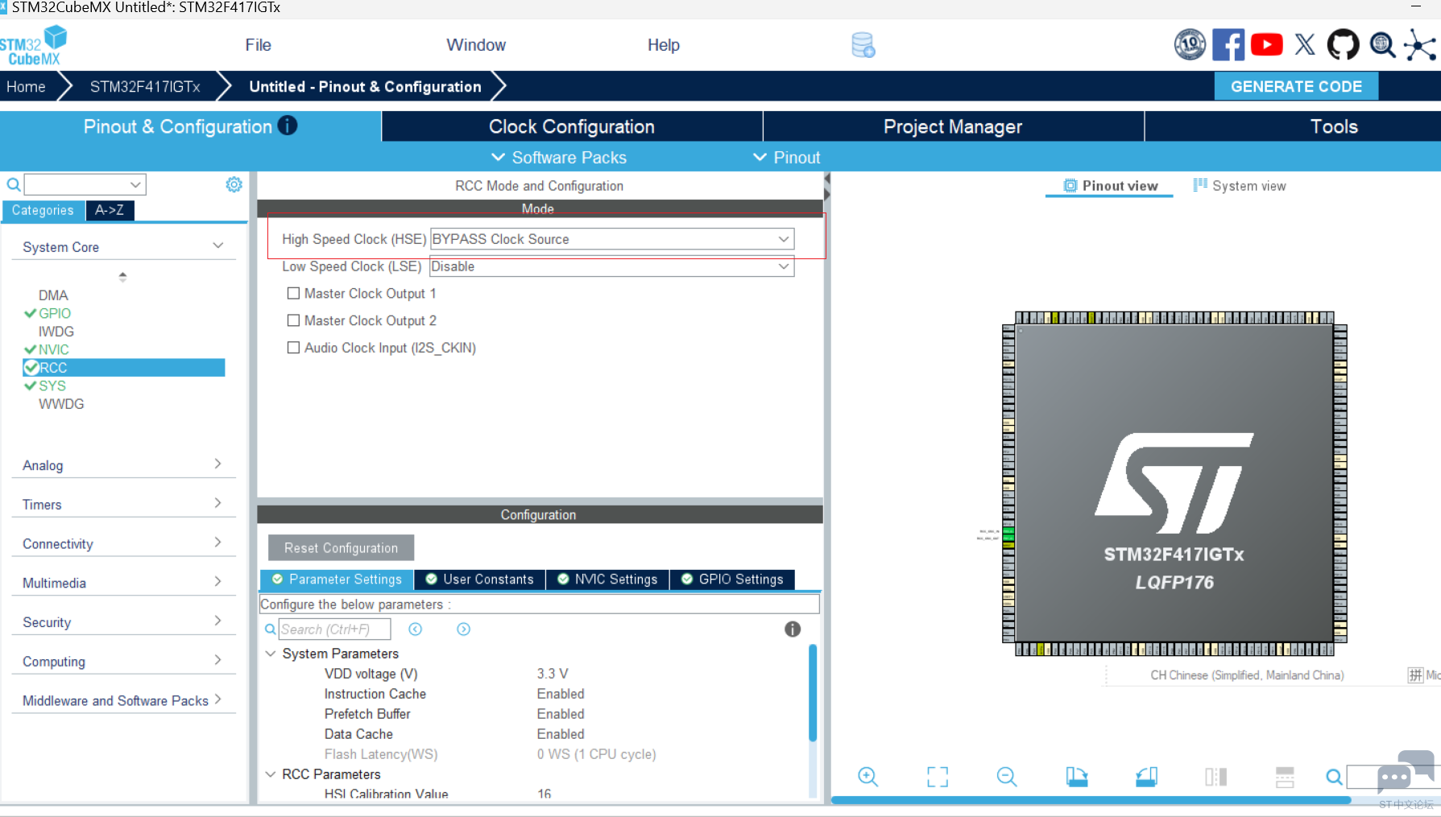
Task: Open the ST community network icon
Action: tap(1420, 45)
